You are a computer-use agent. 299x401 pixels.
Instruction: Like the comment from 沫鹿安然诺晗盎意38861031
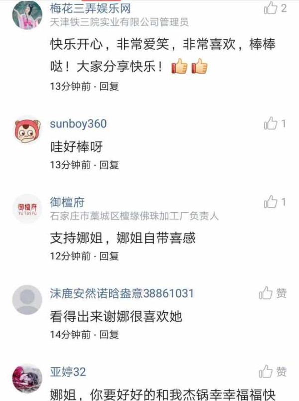266,293
